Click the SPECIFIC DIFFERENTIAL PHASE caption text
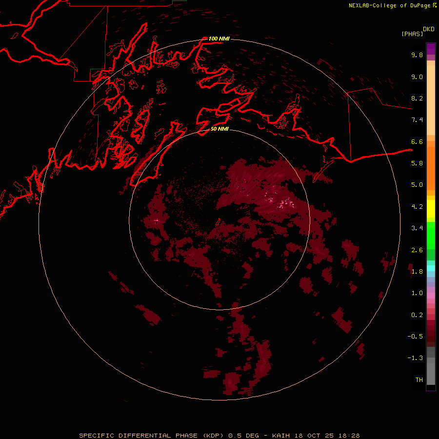439x439 pixels. coord(139,436)
